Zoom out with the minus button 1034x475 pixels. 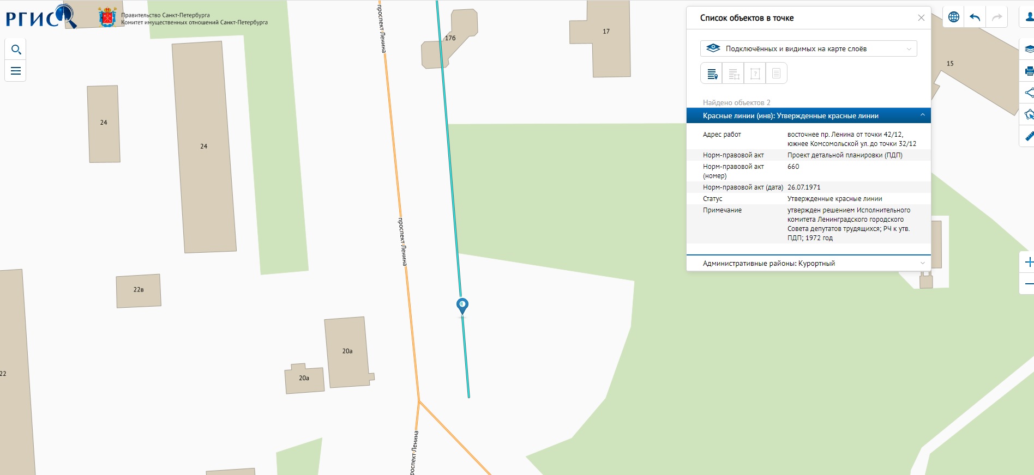pos(1028,284)
